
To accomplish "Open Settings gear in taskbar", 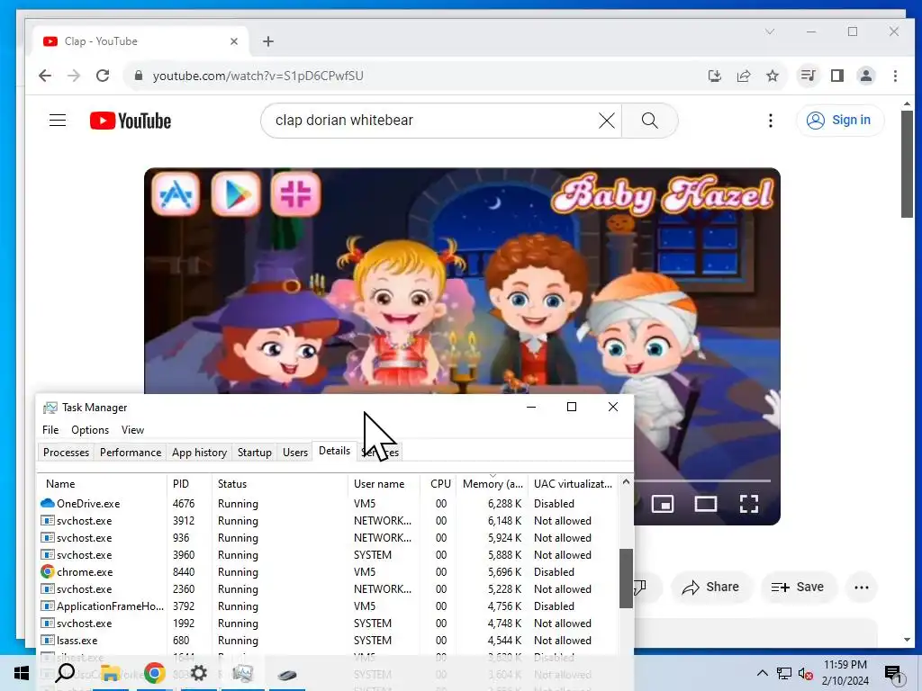I will click(199, 673).
